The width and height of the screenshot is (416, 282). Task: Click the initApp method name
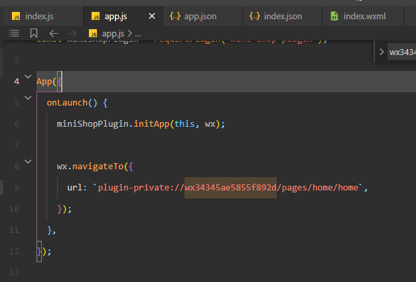151,124
